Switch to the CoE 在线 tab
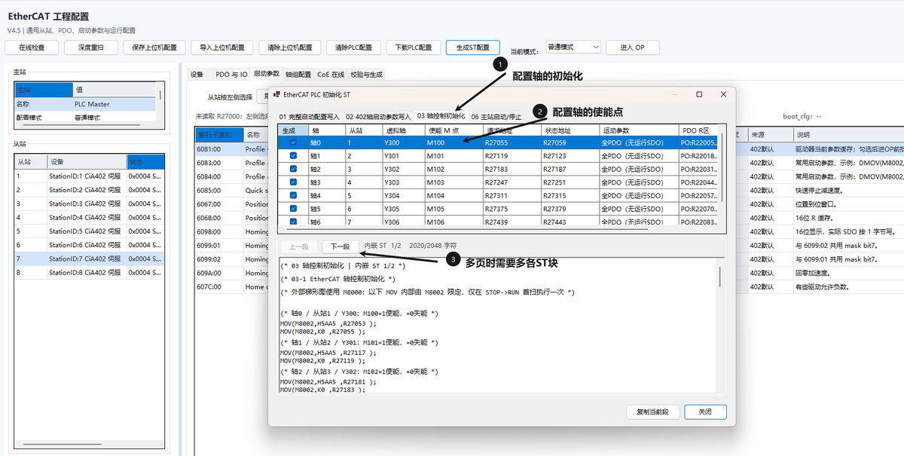 point(331,75)
